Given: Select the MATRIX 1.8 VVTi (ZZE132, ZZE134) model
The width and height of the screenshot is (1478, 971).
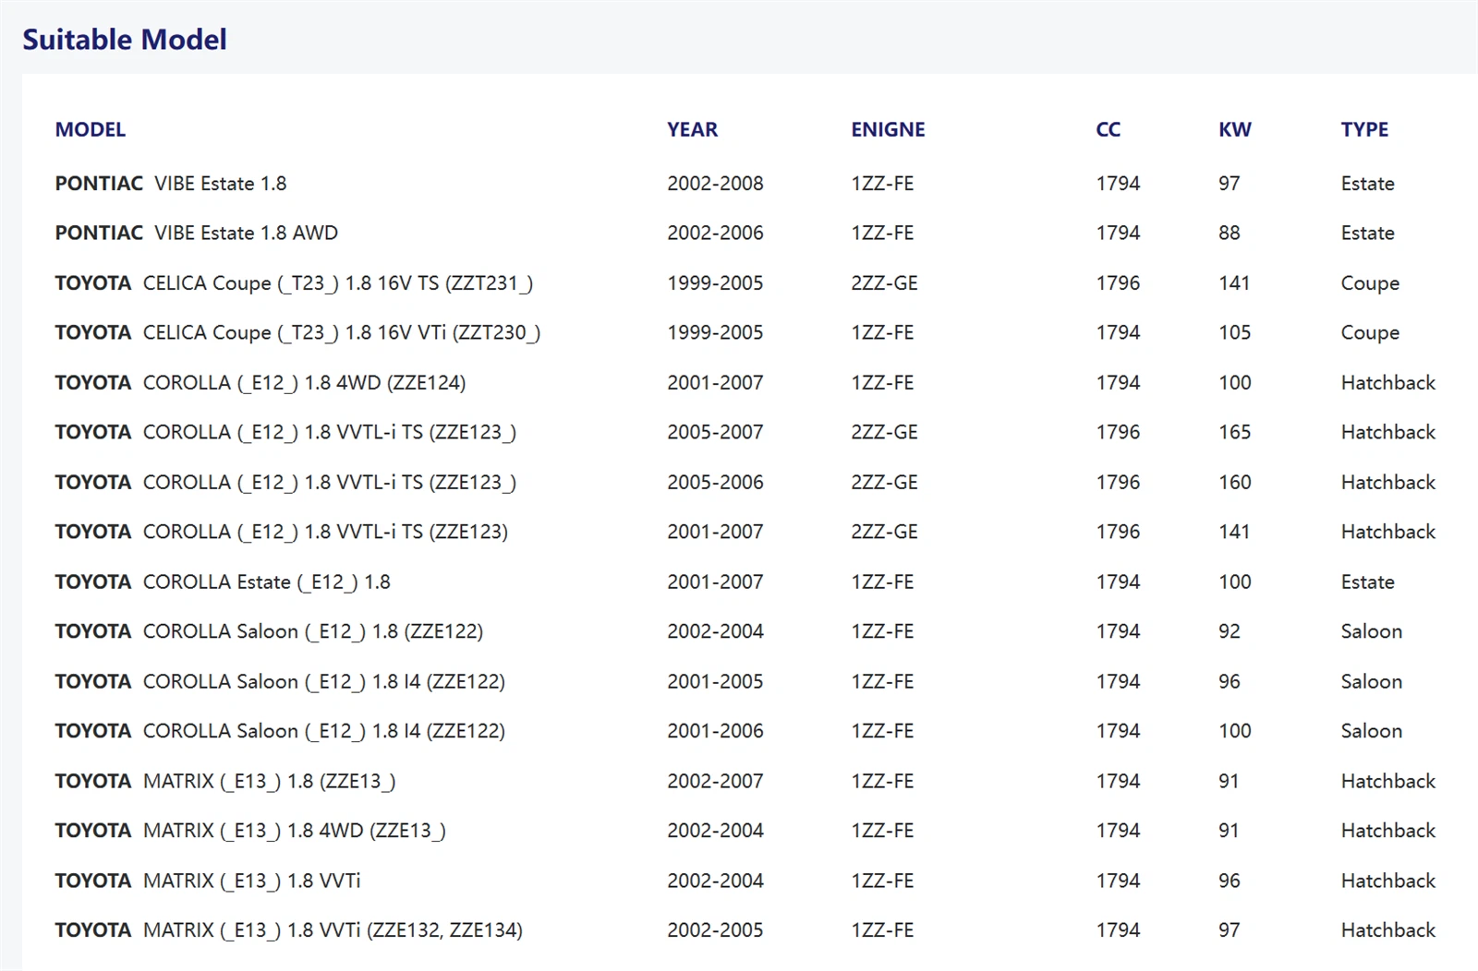Looking at the screenshot, I should [x=289, y=931].
